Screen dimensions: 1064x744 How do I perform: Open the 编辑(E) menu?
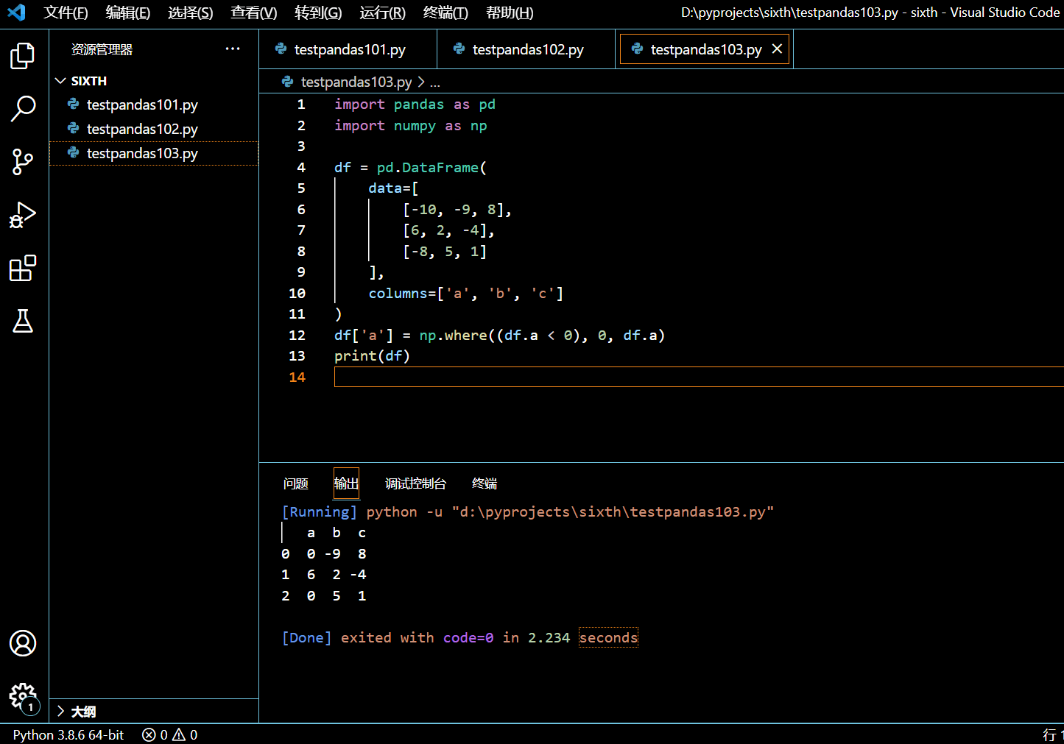point(128,13)
